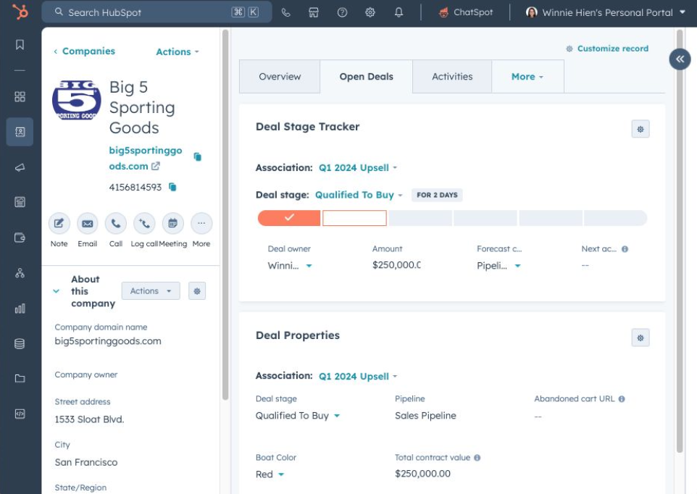Open the commerce wallet icon in sidebar

20,238
